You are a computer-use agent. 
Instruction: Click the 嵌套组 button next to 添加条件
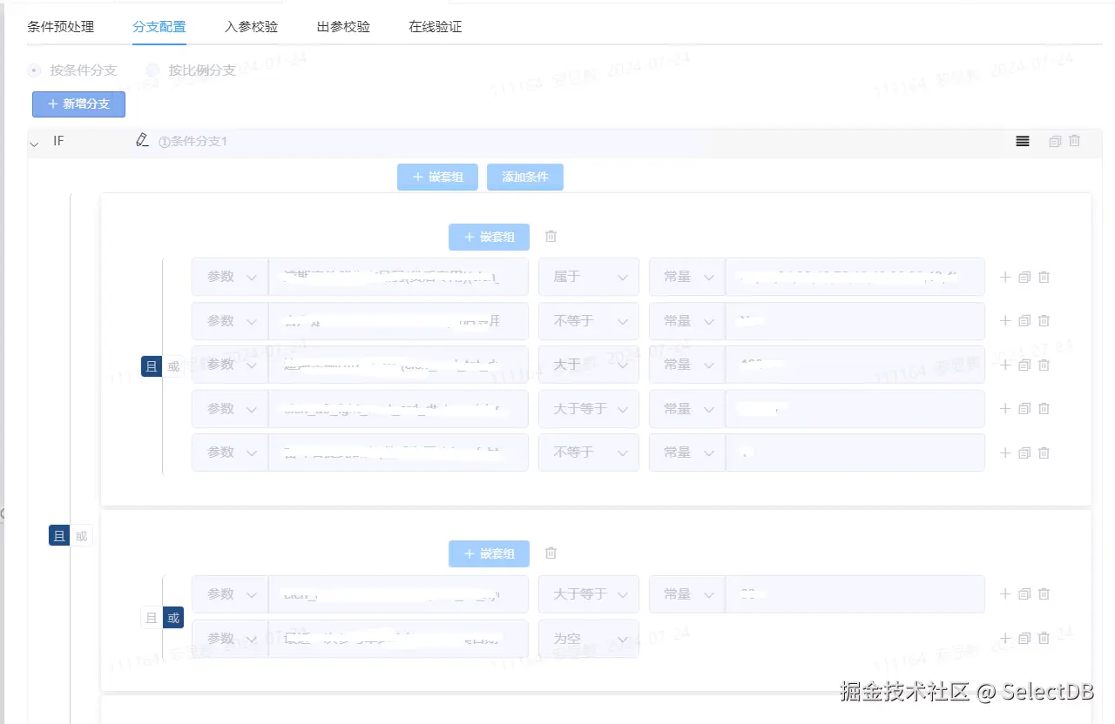437,177
